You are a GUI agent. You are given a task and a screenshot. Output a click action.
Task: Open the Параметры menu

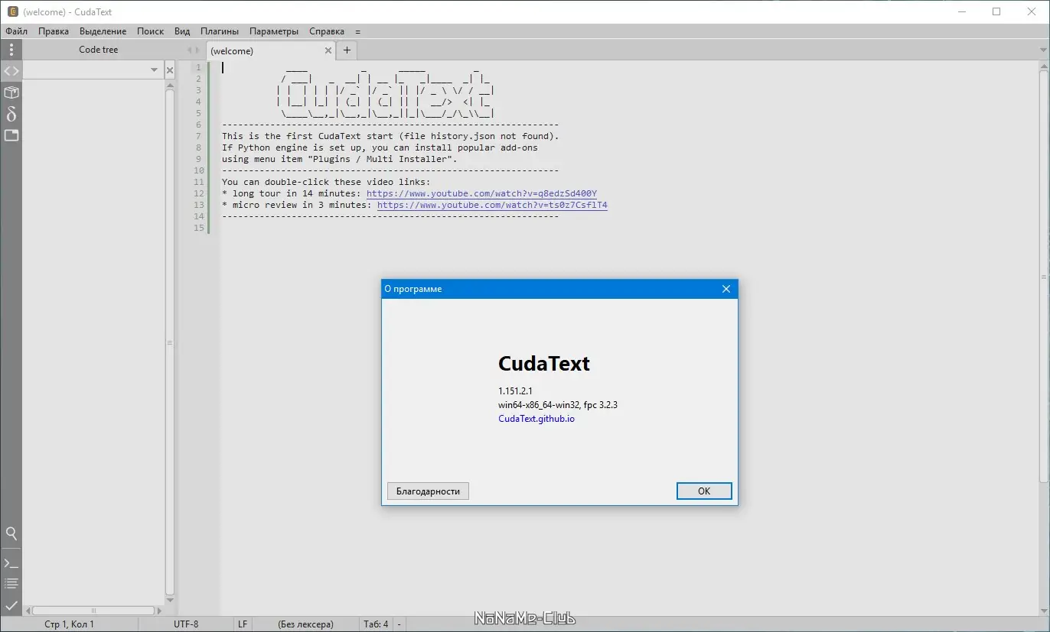pos(274,31)
